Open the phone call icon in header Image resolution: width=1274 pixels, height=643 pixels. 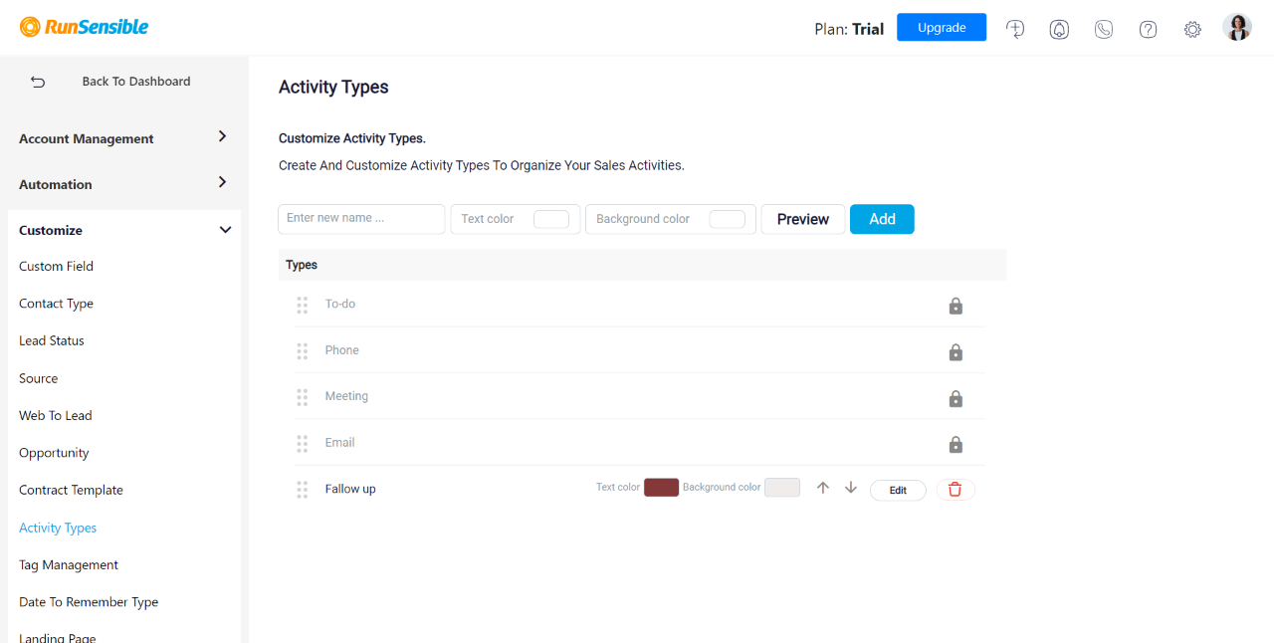click(x=1104, y=29)
